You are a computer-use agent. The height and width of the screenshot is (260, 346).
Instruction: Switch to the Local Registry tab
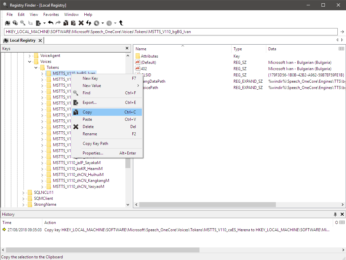coord(22,40)
